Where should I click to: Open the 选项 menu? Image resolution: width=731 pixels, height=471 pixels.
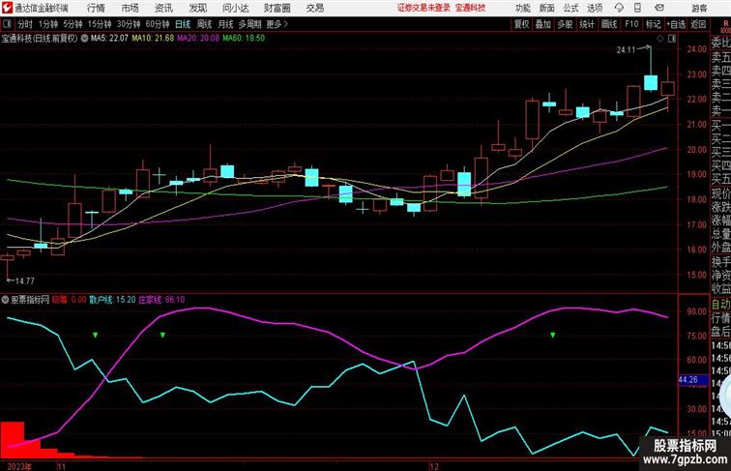tap(595, 8)
